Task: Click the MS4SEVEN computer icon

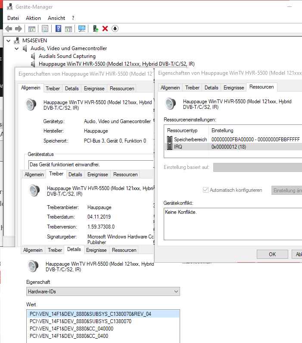Action: coord(16,41)
